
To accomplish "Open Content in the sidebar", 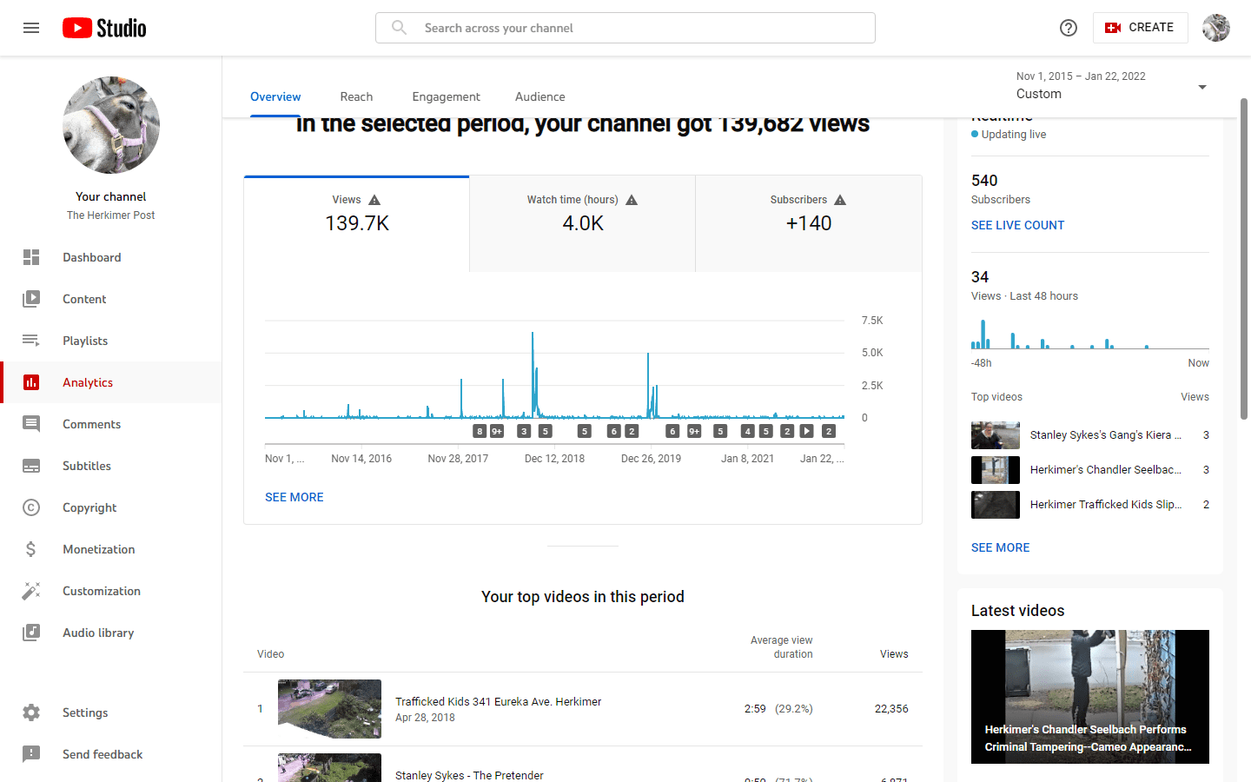I will (111, 299).
